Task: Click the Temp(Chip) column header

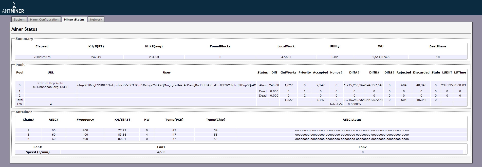Action: click(215, 120)
